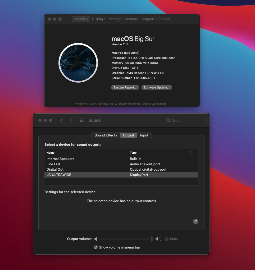
Task: Toggle the Mute checkbox
Action: click(x=167, y=239)
